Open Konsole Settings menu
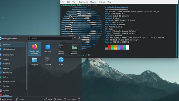The image size is (179, 101). pos(102,2)
